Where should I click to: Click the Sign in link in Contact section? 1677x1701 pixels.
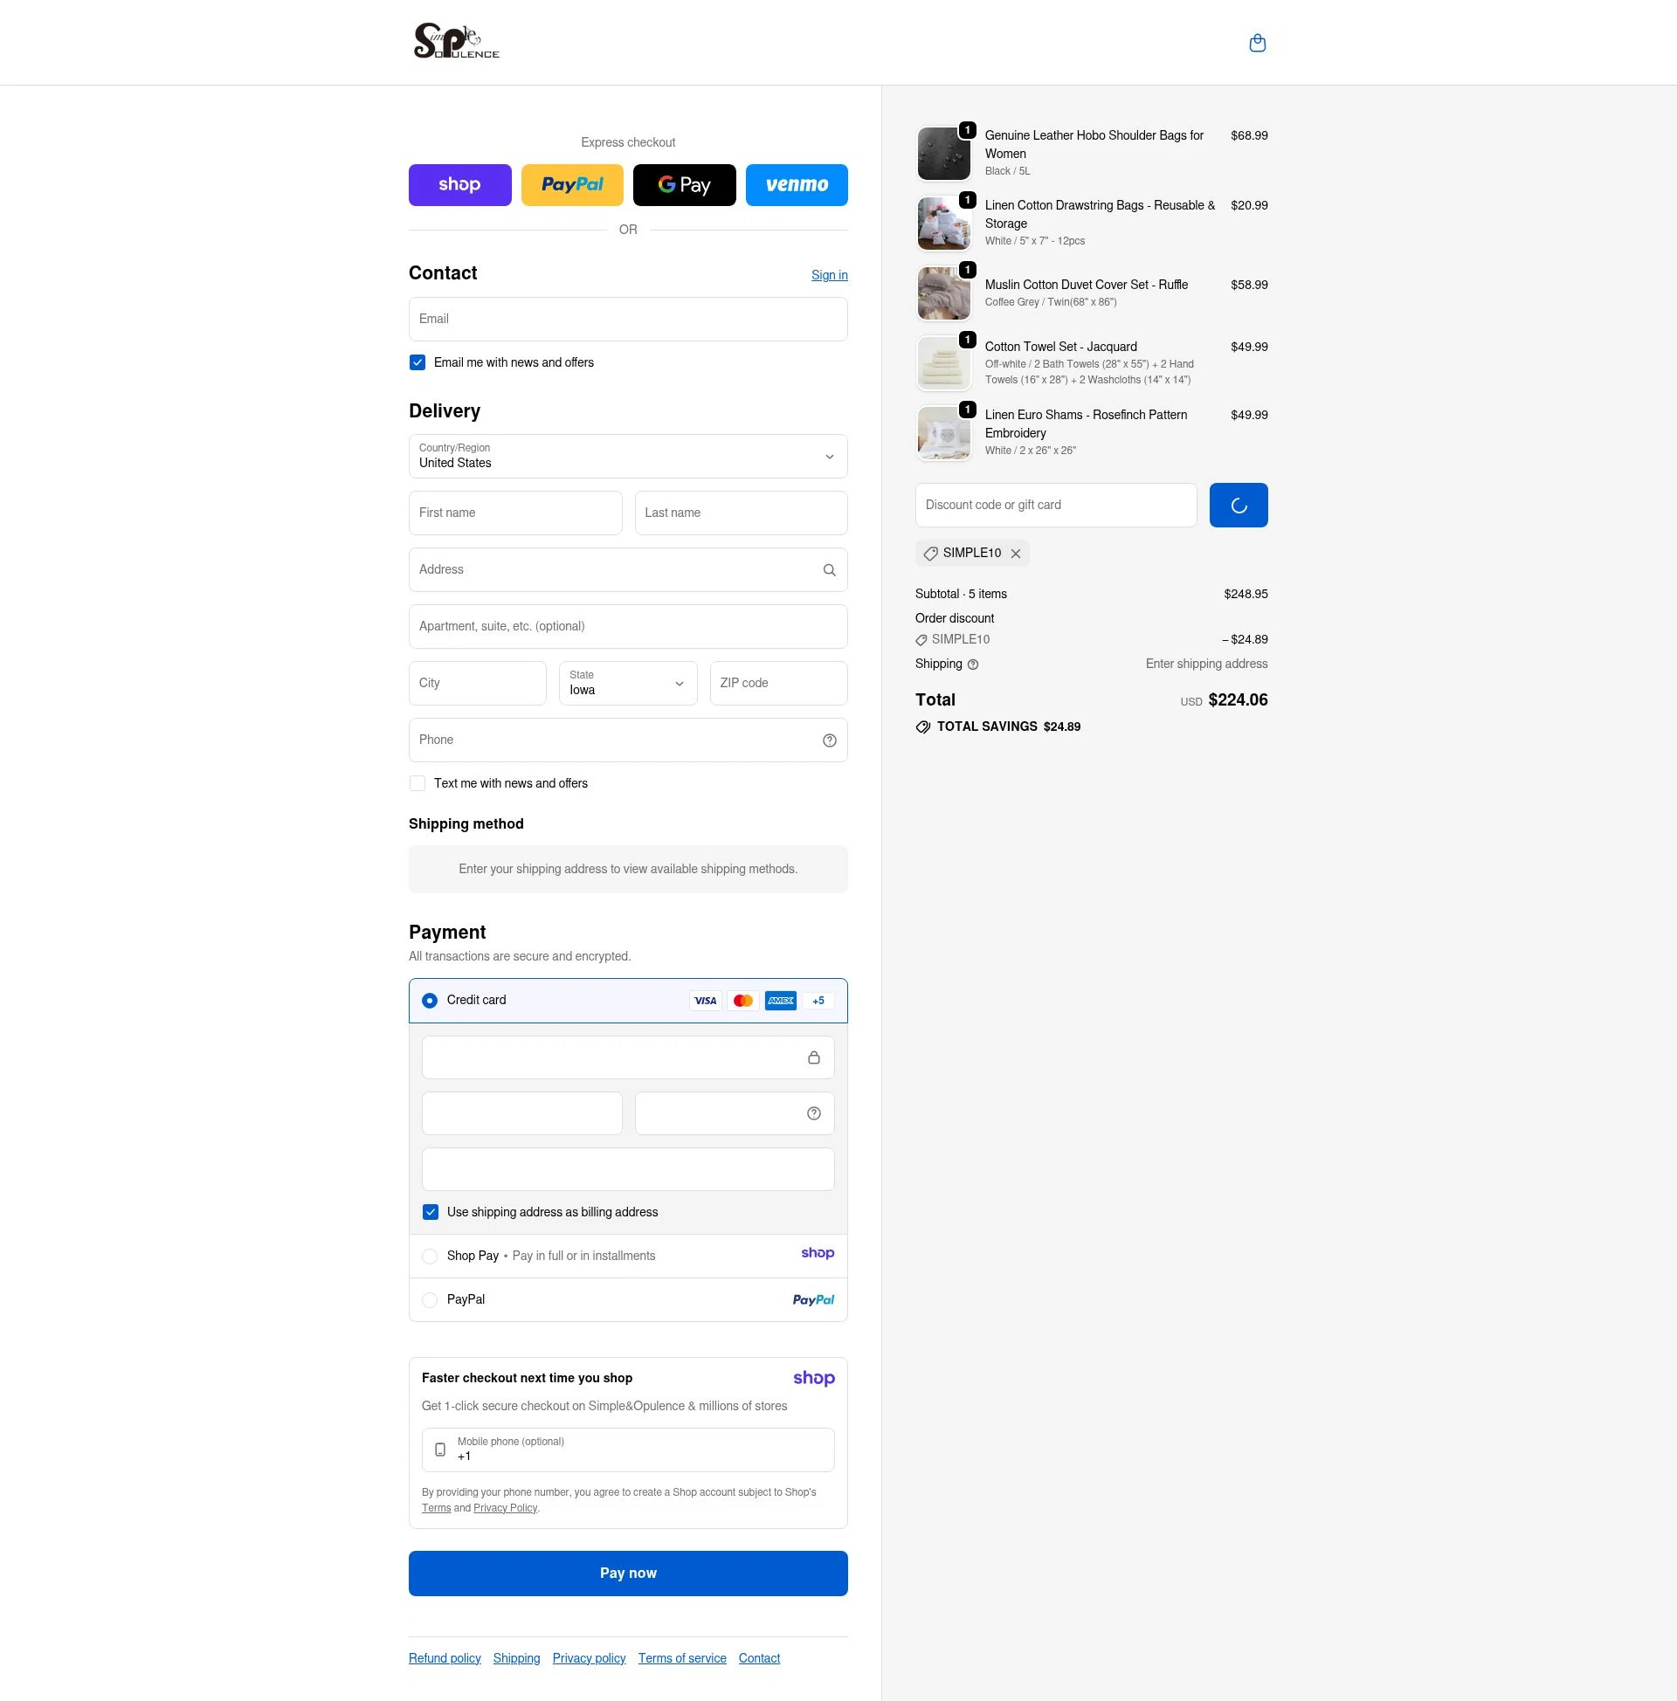click(x=829, y=275)
